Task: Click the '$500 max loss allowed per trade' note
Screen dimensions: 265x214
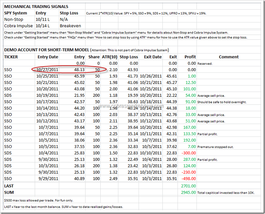Action: pos(38,200)
